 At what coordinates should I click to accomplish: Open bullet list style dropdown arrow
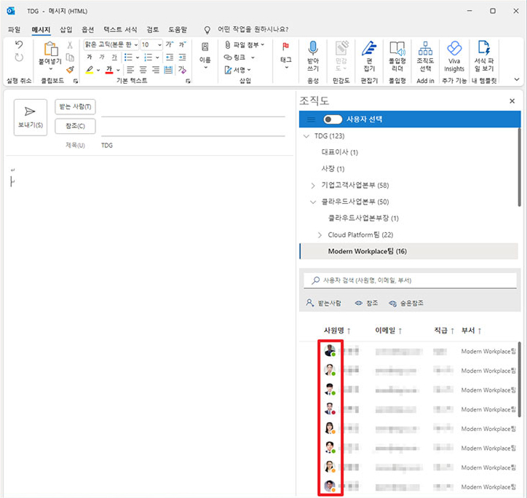pyautogui.click(x=138, y=58)
